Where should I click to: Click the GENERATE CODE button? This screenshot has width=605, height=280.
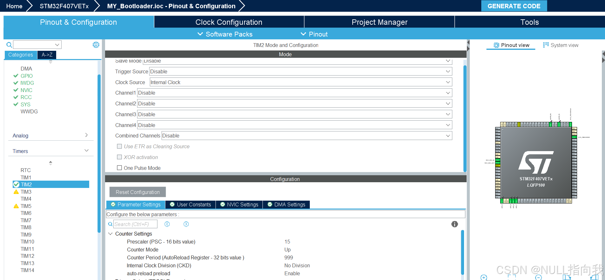pos(514,6)
